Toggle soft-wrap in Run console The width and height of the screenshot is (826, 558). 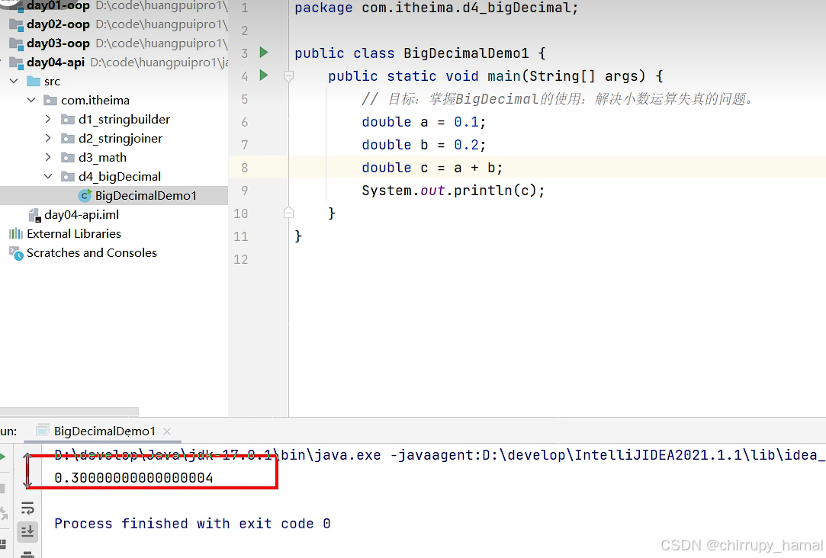coord(27,508)
